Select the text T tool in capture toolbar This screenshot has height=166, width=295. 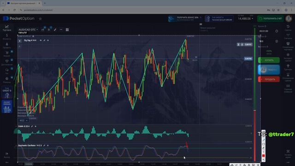[x=263, y=152]
